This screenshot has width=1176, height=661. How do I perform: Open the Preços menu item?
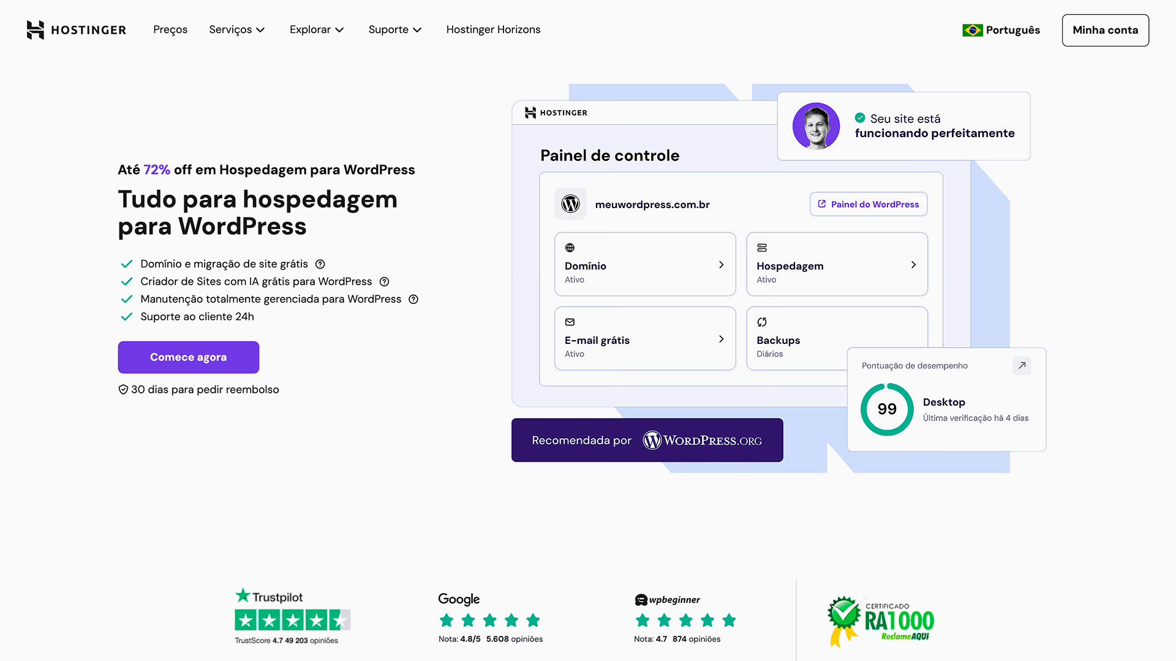pos(170,29)
